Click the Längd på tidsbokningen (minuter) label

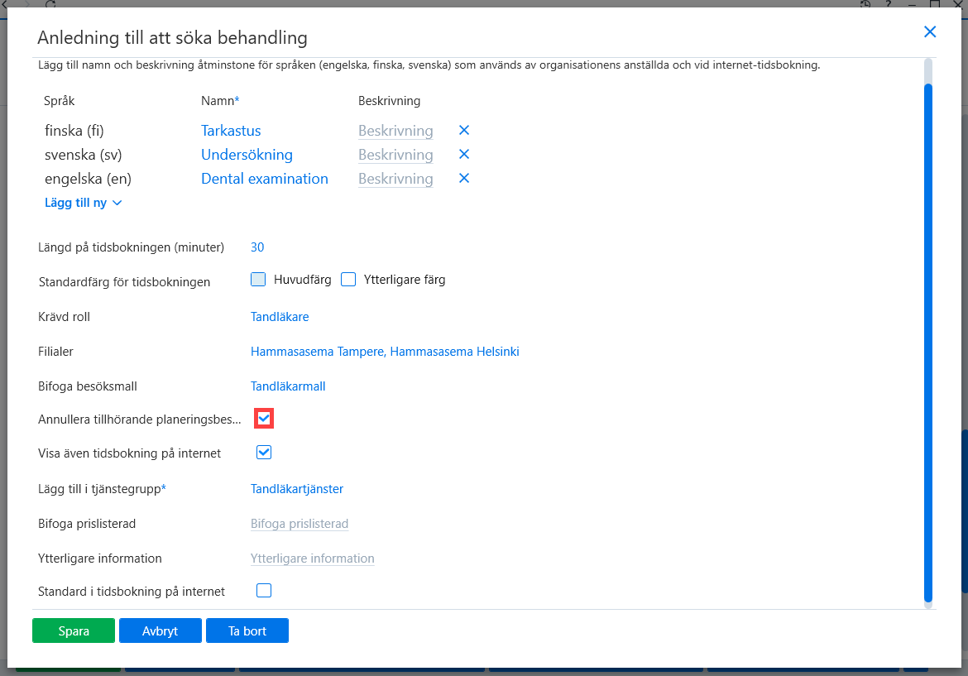(131, 247)
